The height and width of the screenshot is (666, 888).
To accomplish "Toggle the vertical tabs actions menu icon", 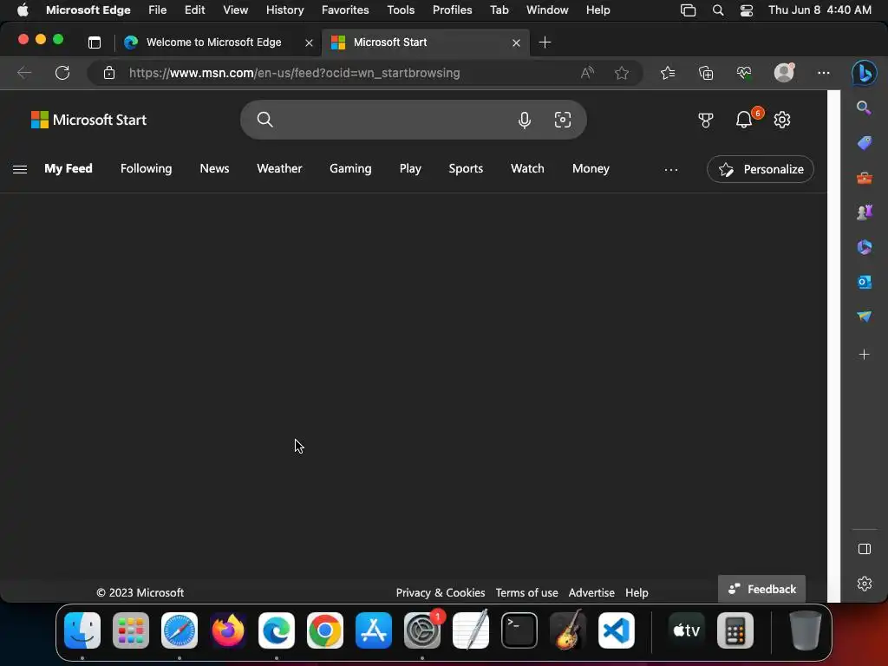I will click(x=94, y=42).
